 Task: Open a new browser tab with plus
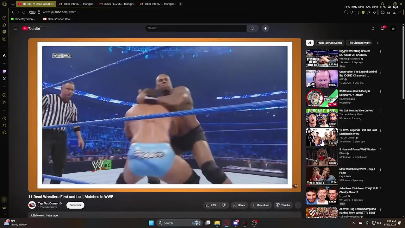point(180,4)
